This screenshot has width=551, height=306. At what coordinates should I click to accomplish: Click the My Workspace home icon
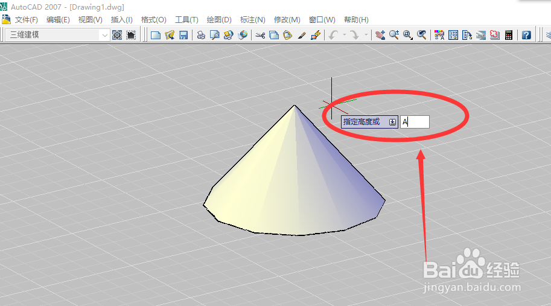(131, 35)
